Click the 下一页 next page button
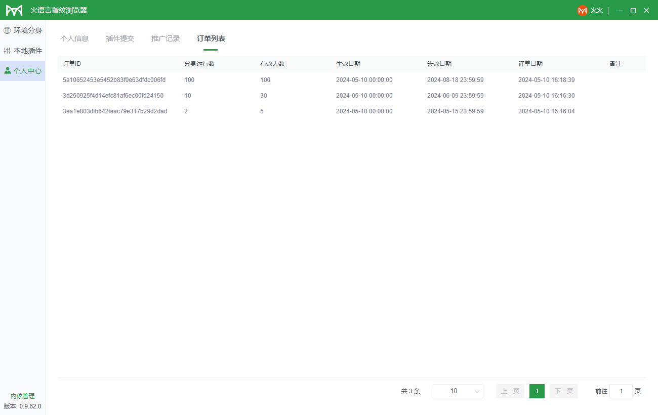 564,391
